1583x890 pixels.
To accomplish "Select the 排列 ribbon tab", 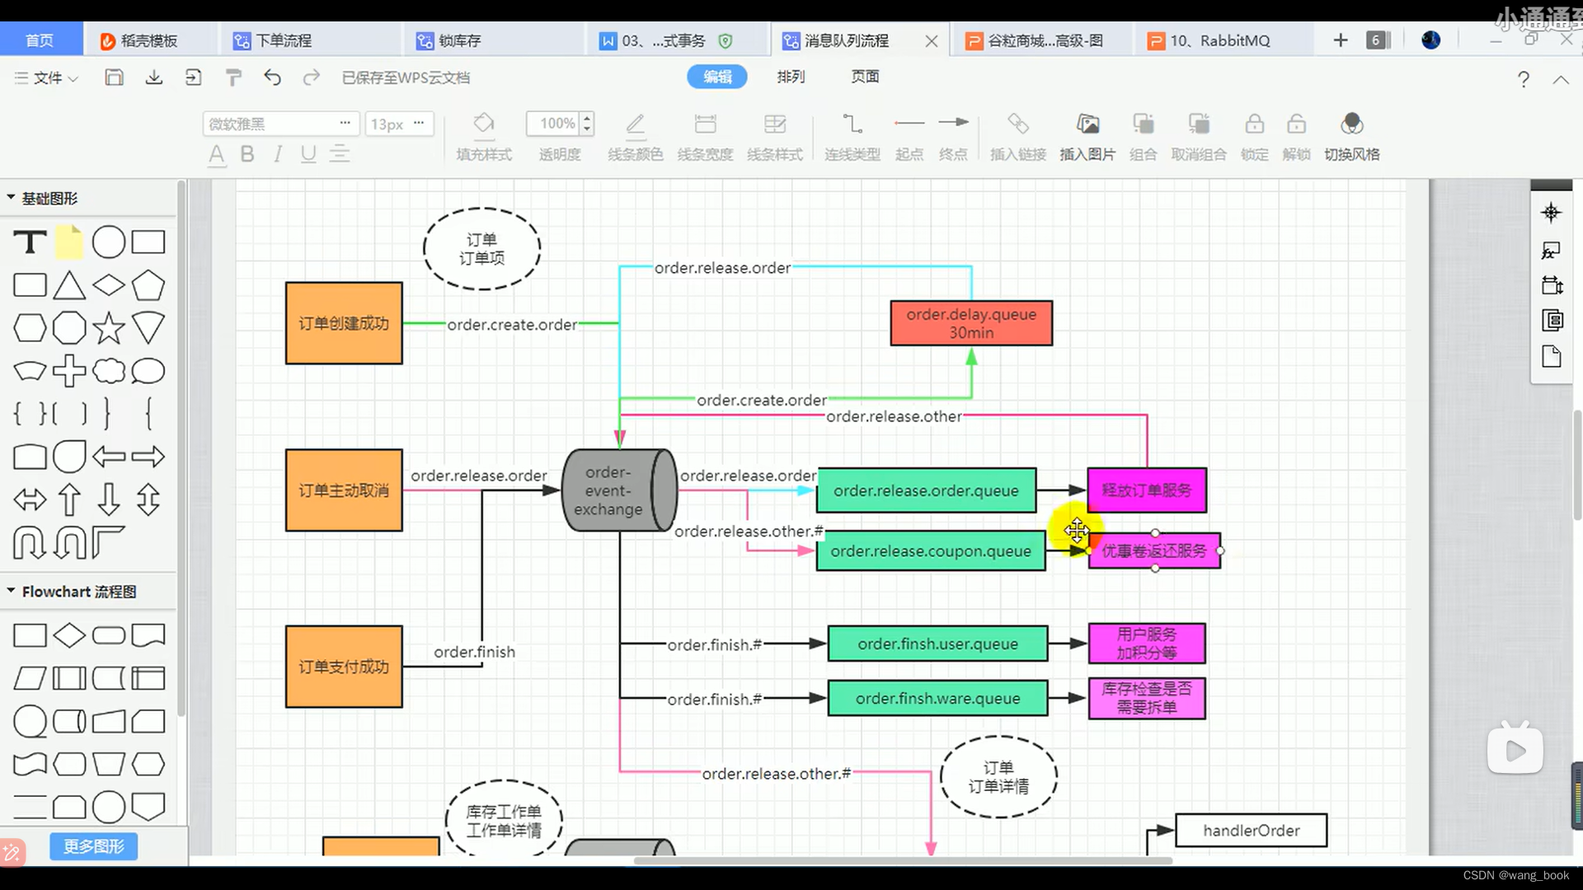I will point(791,77).
